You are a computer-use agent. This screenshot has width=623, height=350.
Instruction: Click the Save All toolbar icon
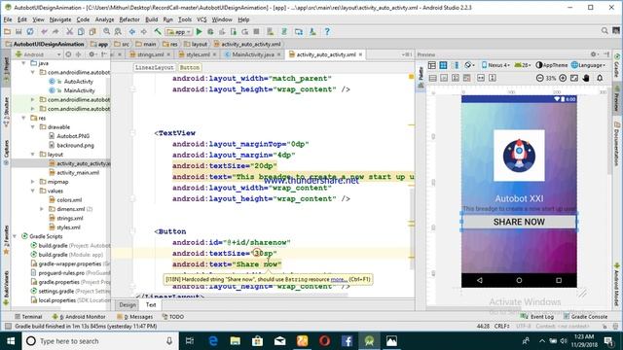(18, 32)
